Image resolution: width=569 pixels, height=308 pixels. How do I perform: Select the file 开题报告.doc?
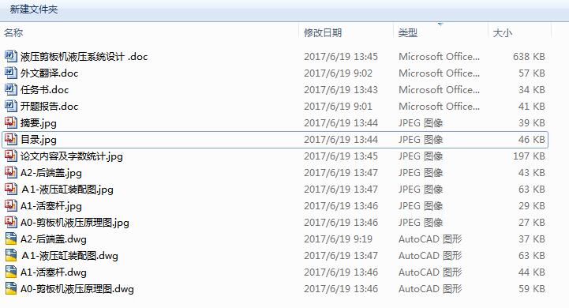tap(50, 106)
